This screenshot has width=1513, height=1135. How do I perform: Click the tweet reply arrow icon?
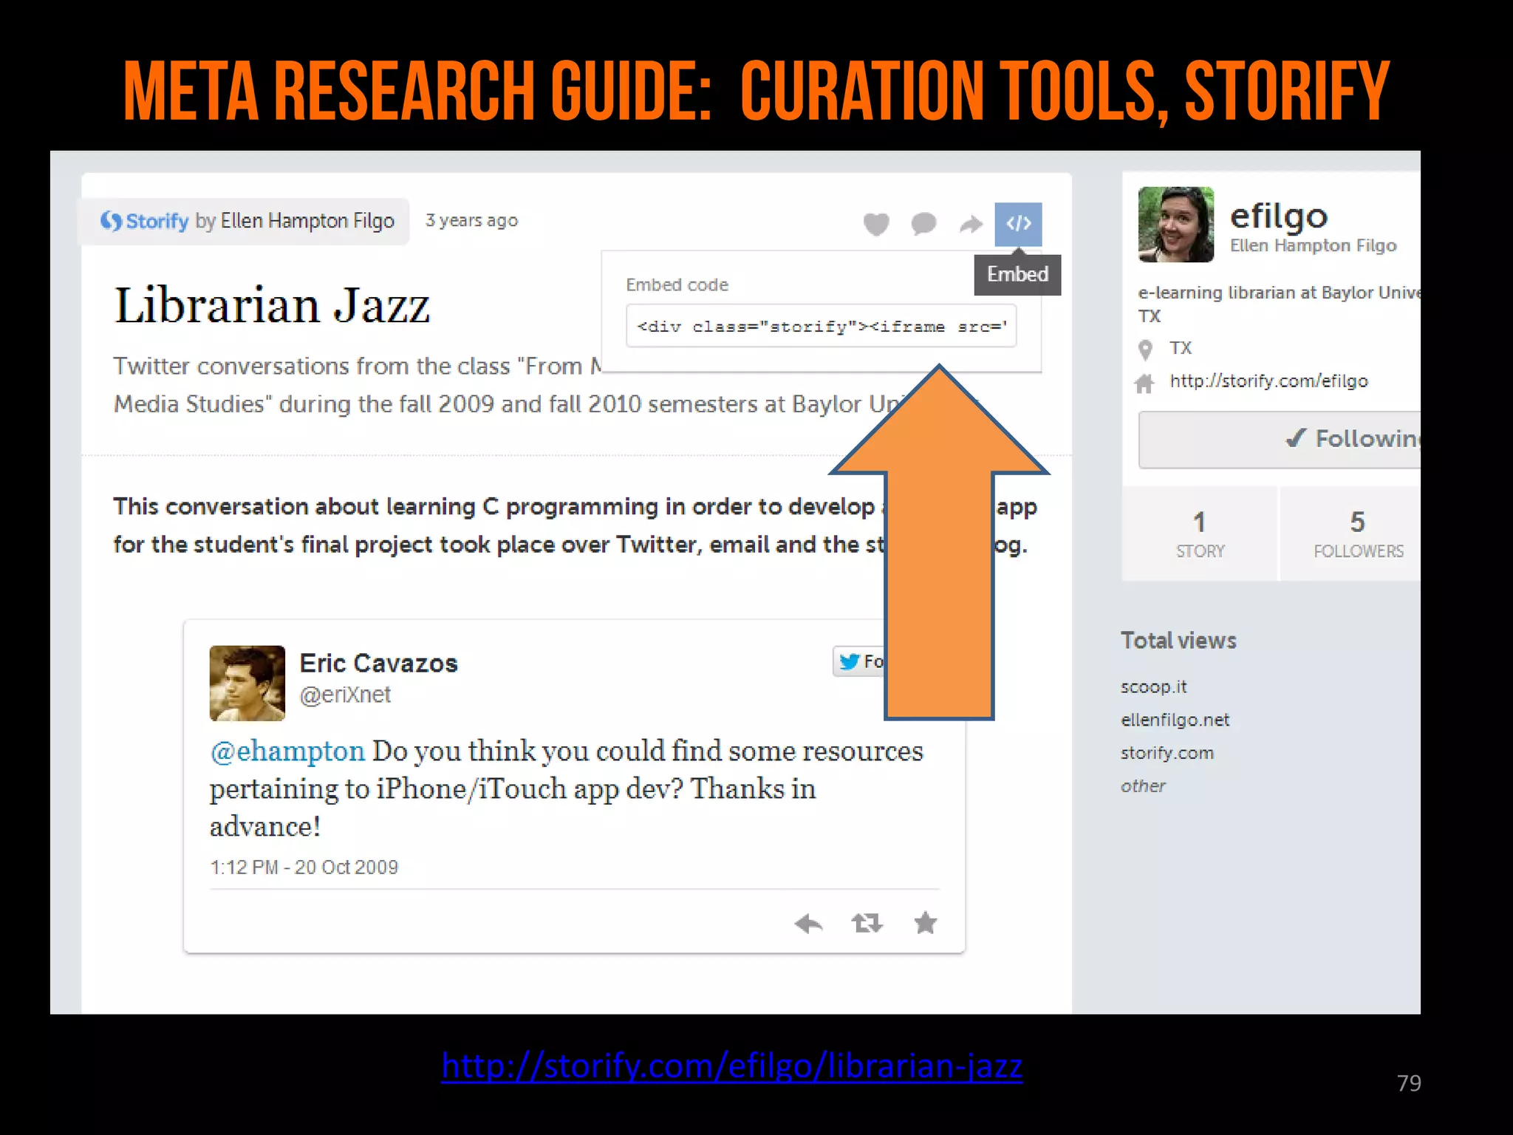(x=808, y=923)
